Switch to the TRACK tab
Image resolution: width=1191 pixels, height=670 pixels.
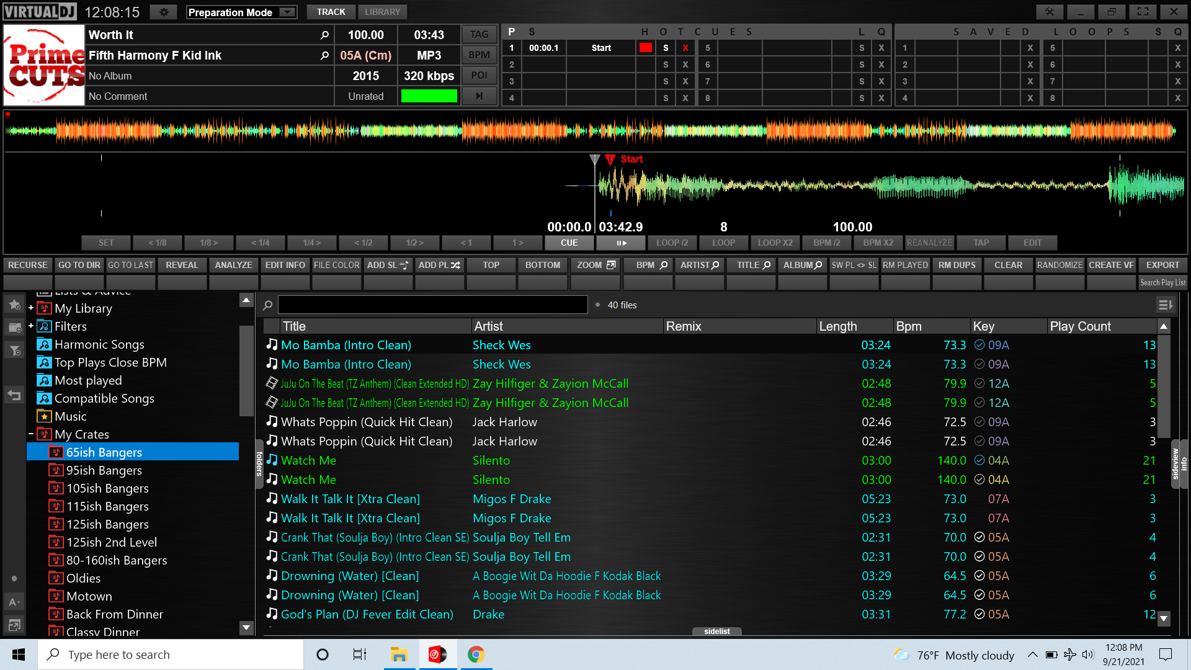(331, 12)
